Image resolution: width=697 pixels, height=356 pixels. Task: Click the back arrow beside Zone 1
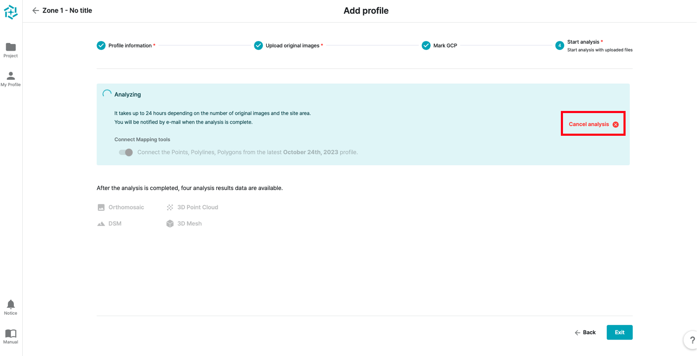36,11
